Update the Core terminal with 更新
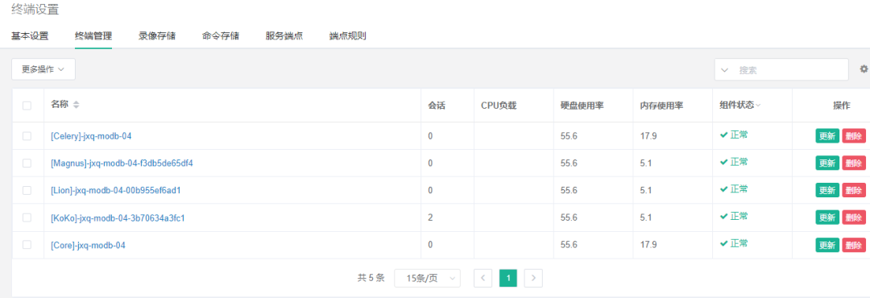 pyautogui.click(x=827, y=245)
